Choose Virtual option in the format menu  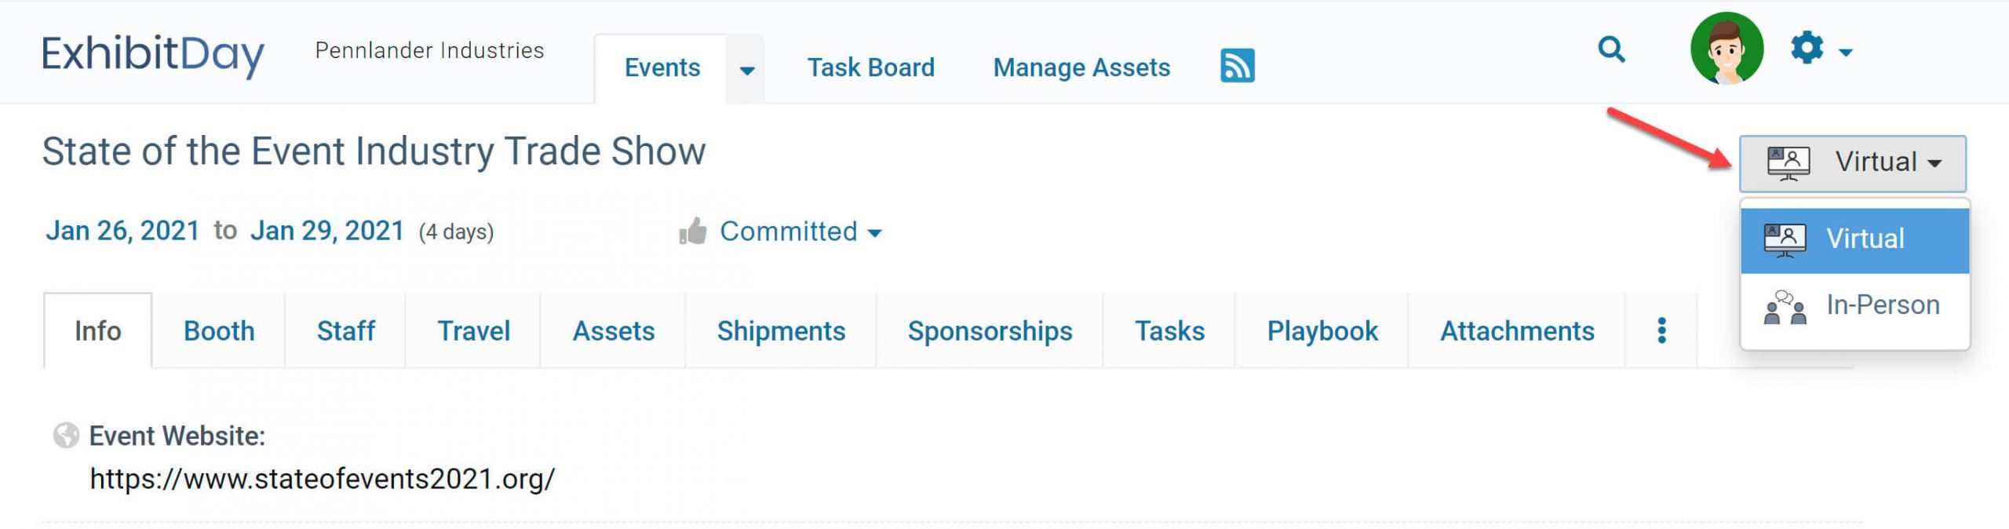point(1854,239)
